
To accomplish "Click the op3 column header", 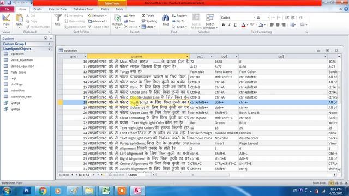I will (281, 57).
